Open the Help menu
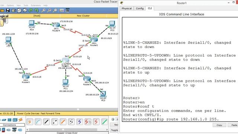 45,5
